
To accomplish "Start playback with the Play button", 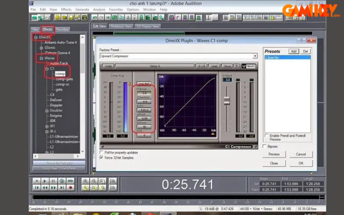I will click(45, 181).
